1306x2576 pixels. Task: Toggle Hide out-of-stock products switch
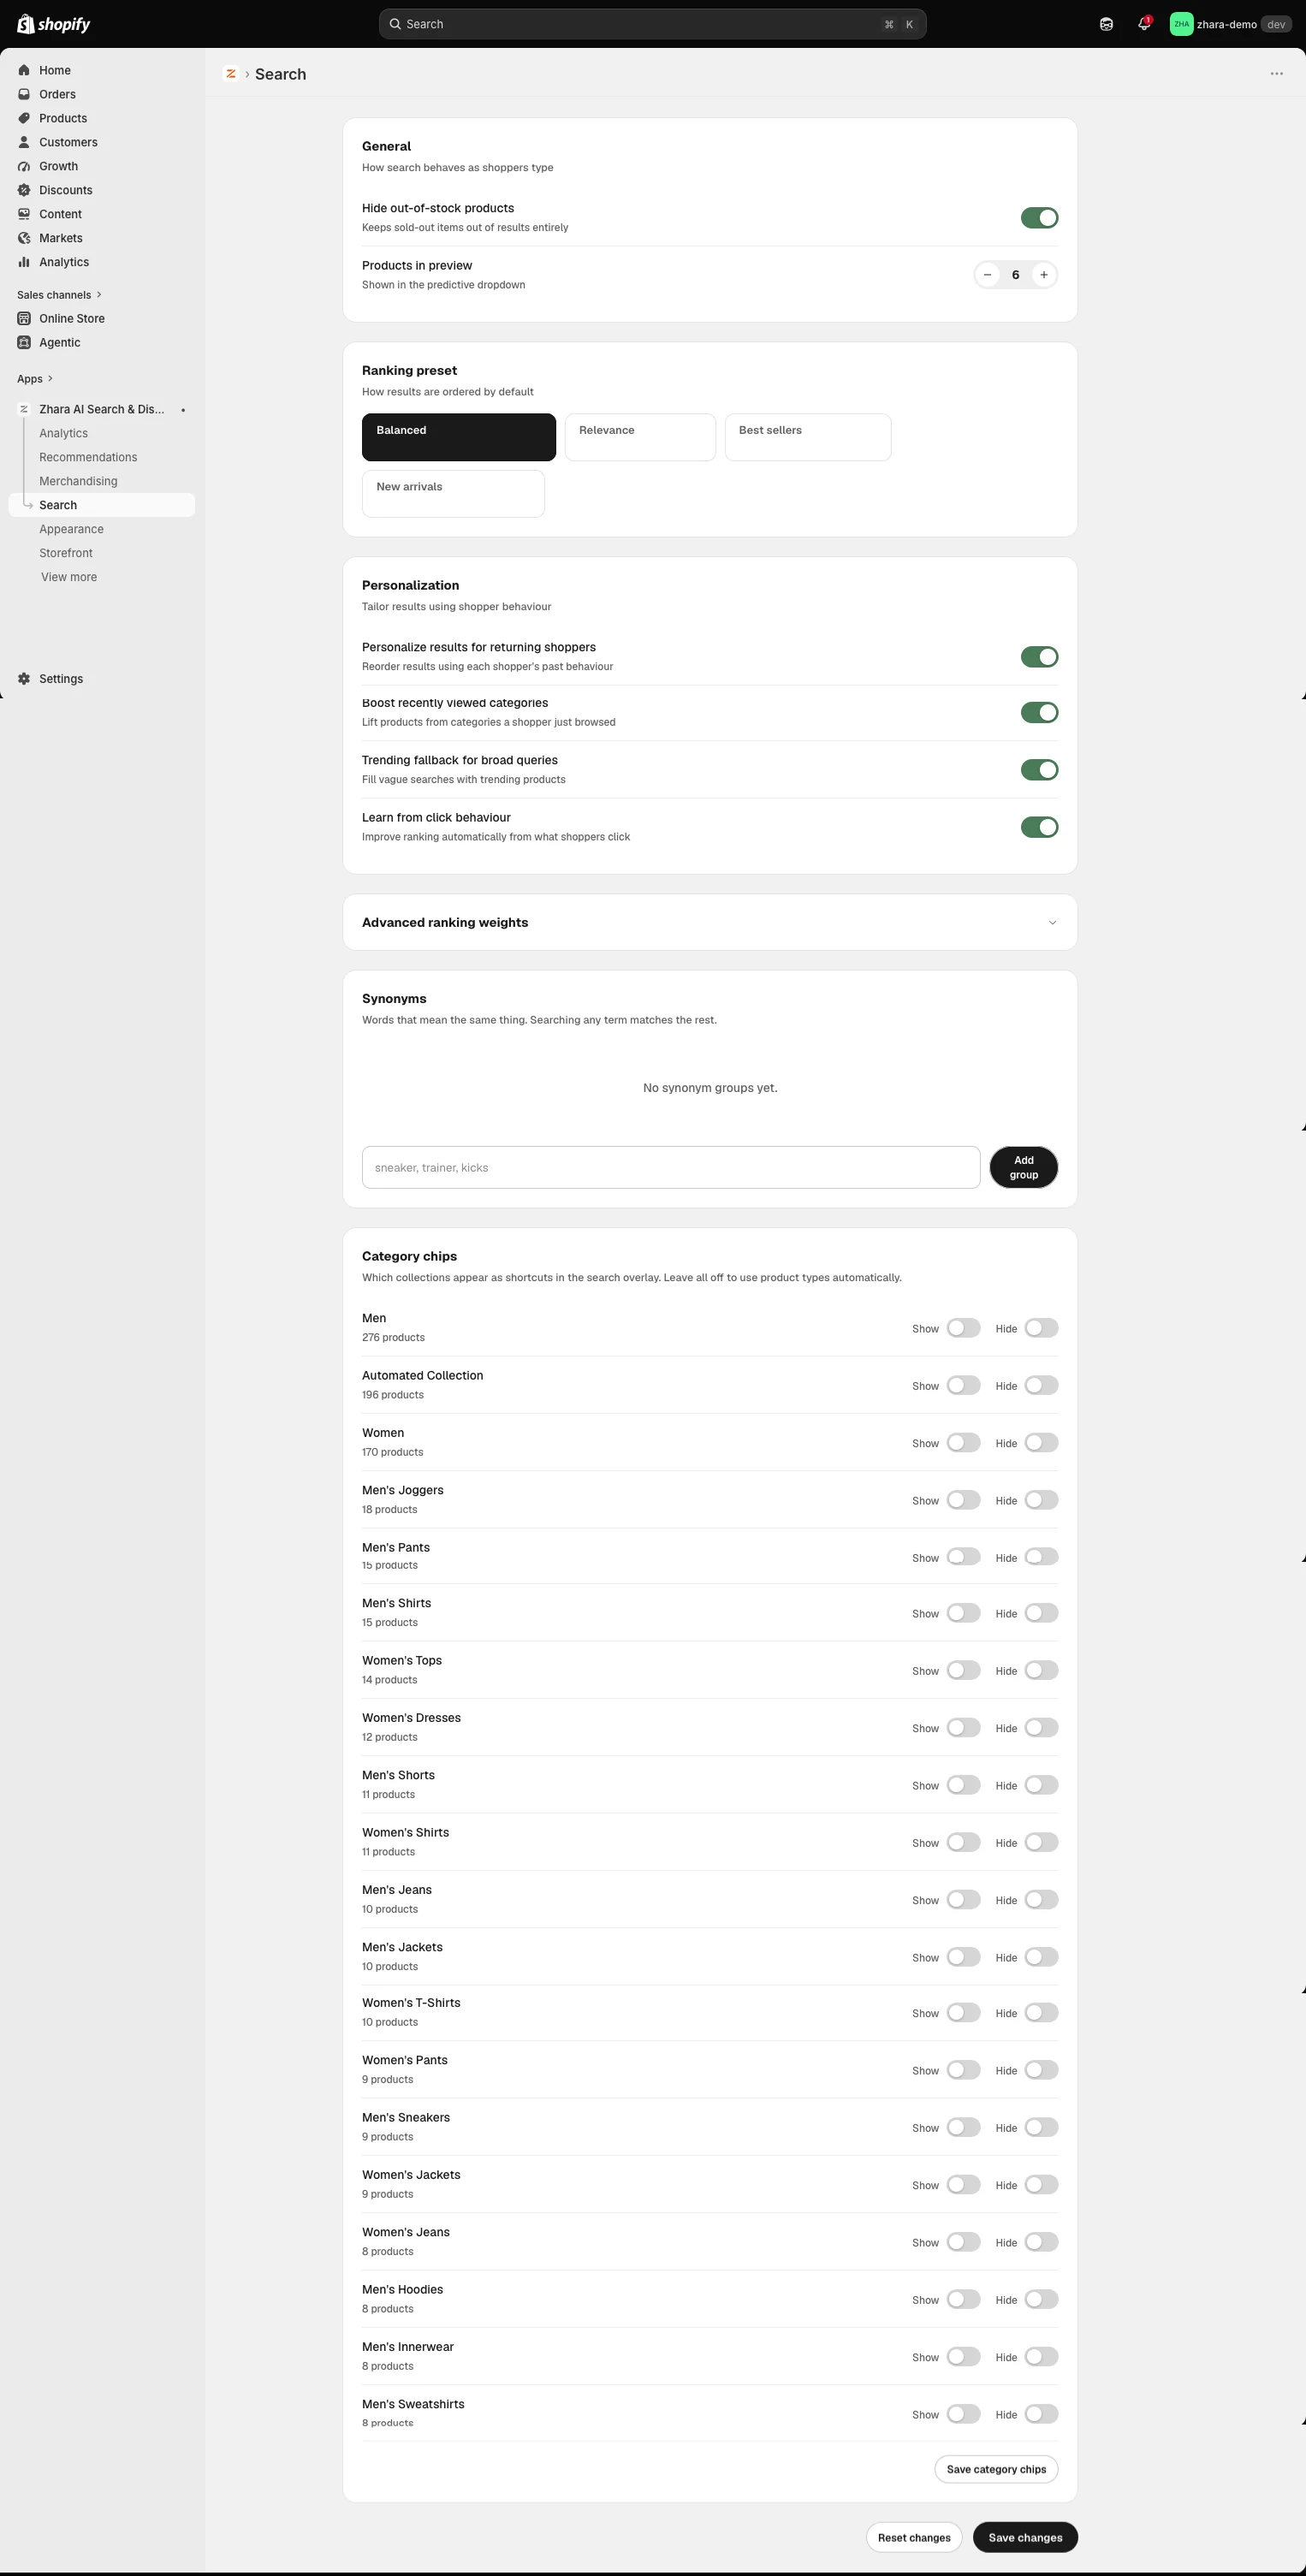click(1039, 218)
